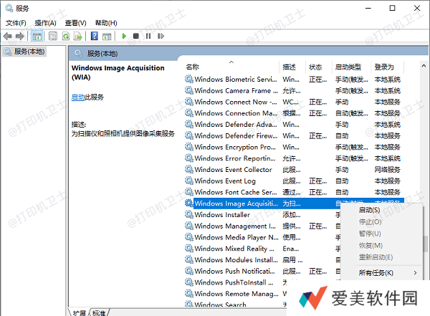Click the Refresh toolbar icon
Image resolution: width=430 pixels, height=316 pixels.
point(66,36)
